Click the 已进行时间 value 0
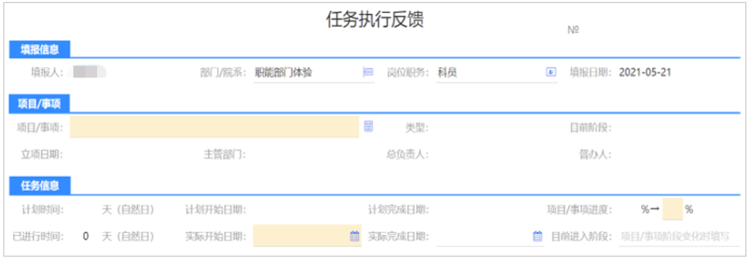Viewport: 749px width, 260px height. pyautogui.click(x=85, y=236)
